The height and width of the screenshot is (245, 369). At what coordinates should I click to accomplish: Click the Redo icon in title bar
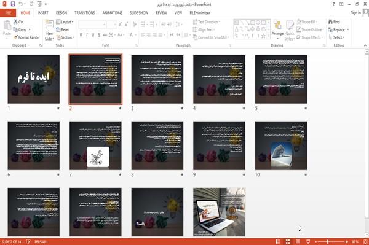[x=31, y=4]
